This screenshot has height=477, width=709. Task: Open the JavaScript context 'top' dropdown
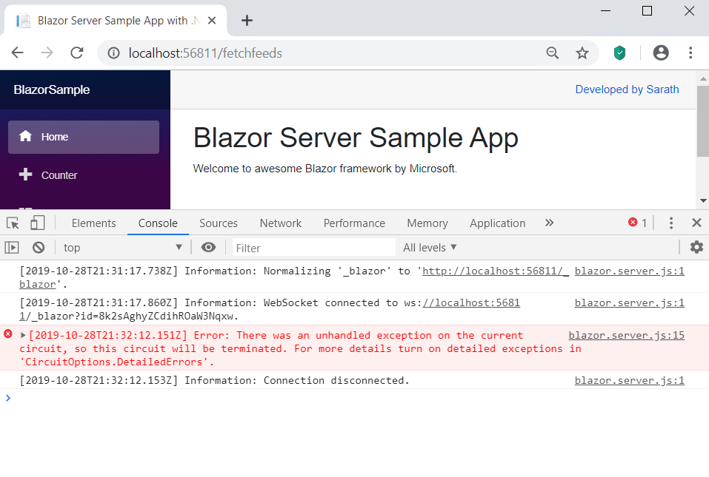122,247
